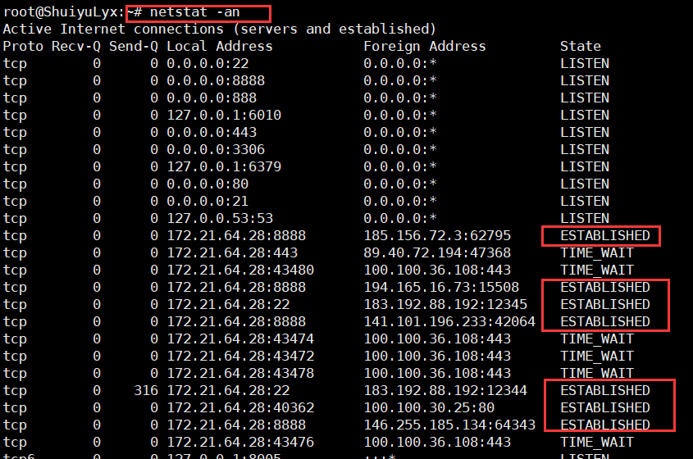Click foreign address 183.192.88.192:12344

(x=445, y=391)
